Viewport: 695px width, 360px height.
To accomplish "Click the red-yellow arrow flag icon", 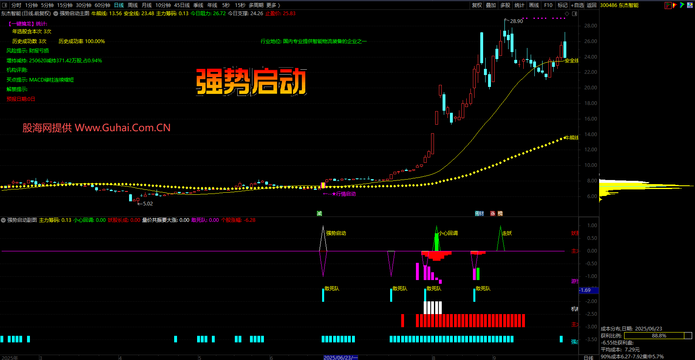I will pos(675,5).
